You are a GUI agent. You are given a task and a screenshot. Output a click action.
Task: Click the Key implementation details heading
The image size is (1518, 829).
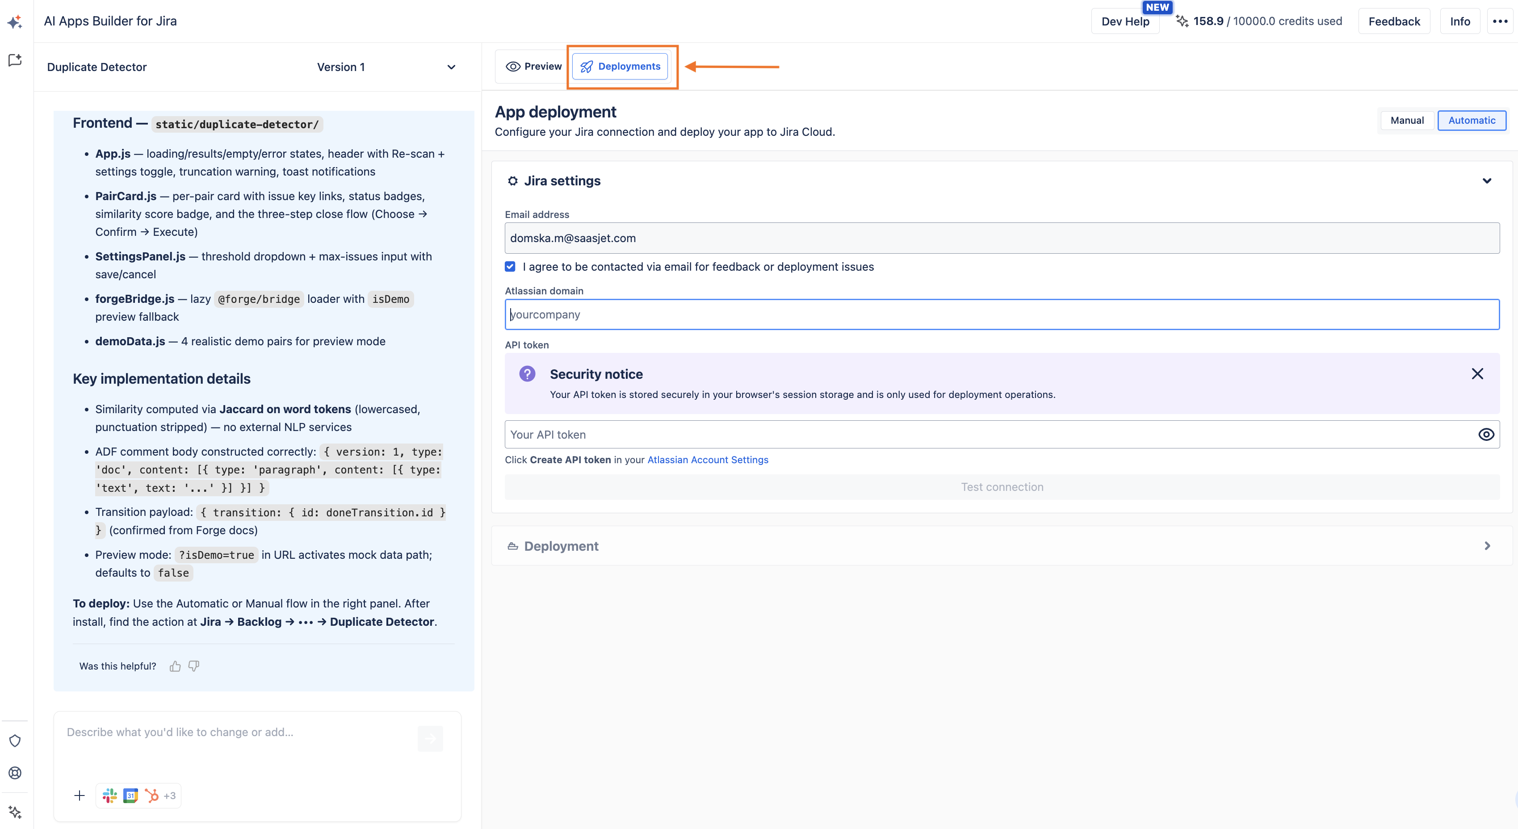click(x=161, y=379)
